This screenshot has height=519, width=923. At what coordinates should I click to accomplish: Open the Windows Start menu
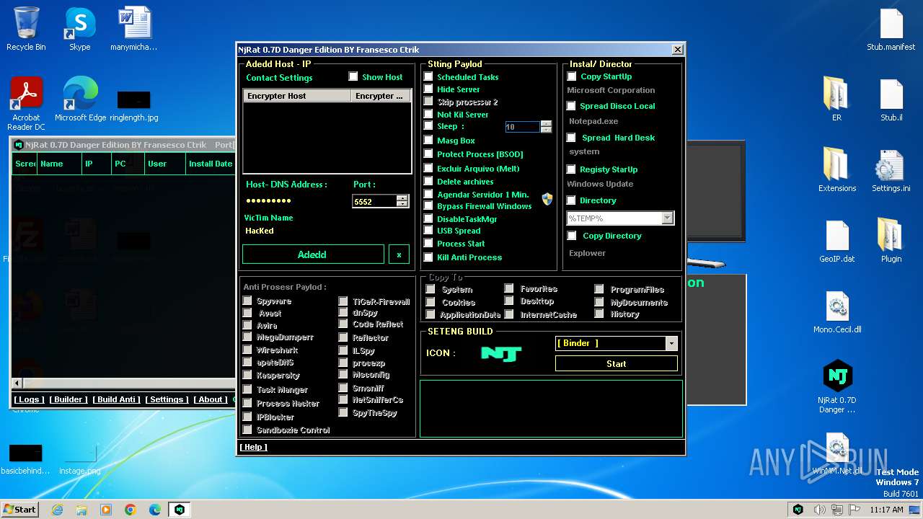tap(19, 510)
